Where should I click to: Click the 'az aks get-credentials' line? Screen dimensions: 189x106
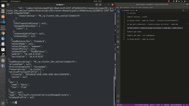pyautogui.click(x=152, y=24)
